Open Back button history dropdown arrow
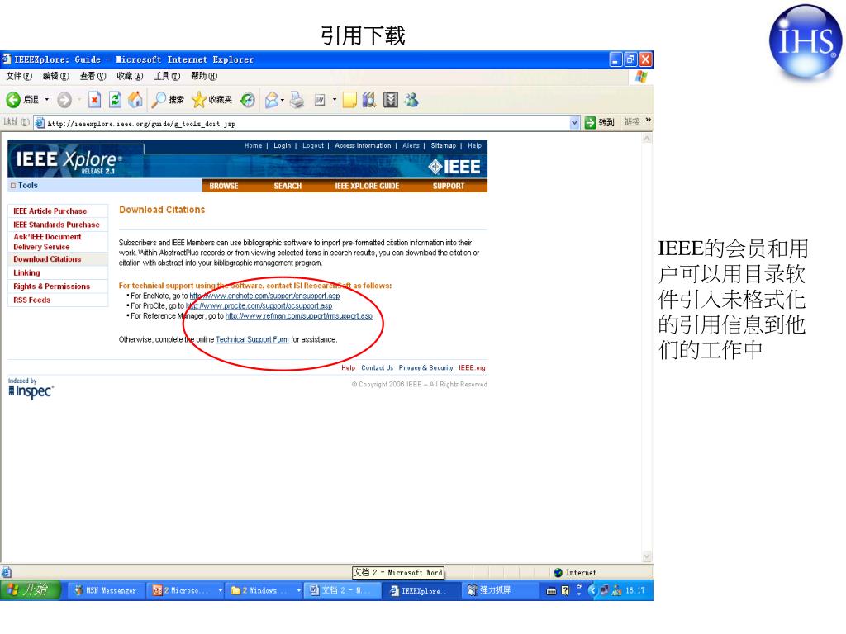The height and width of the screenshot is (634, 846). tap(47, 100)
